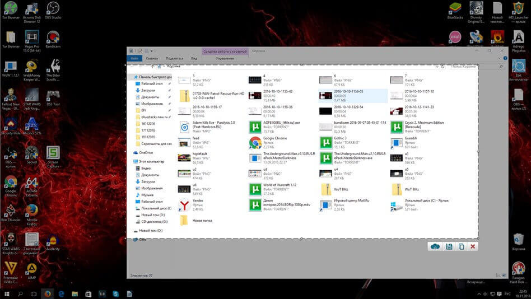Select Загрузки in quick access panel
Image resolution: width=531 pixels, height=299 pixels.
[148, 90]
